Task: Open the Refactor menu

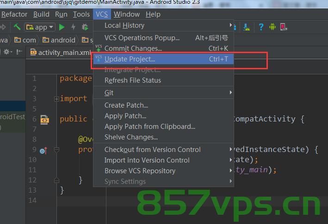Action: pos(14,14)
